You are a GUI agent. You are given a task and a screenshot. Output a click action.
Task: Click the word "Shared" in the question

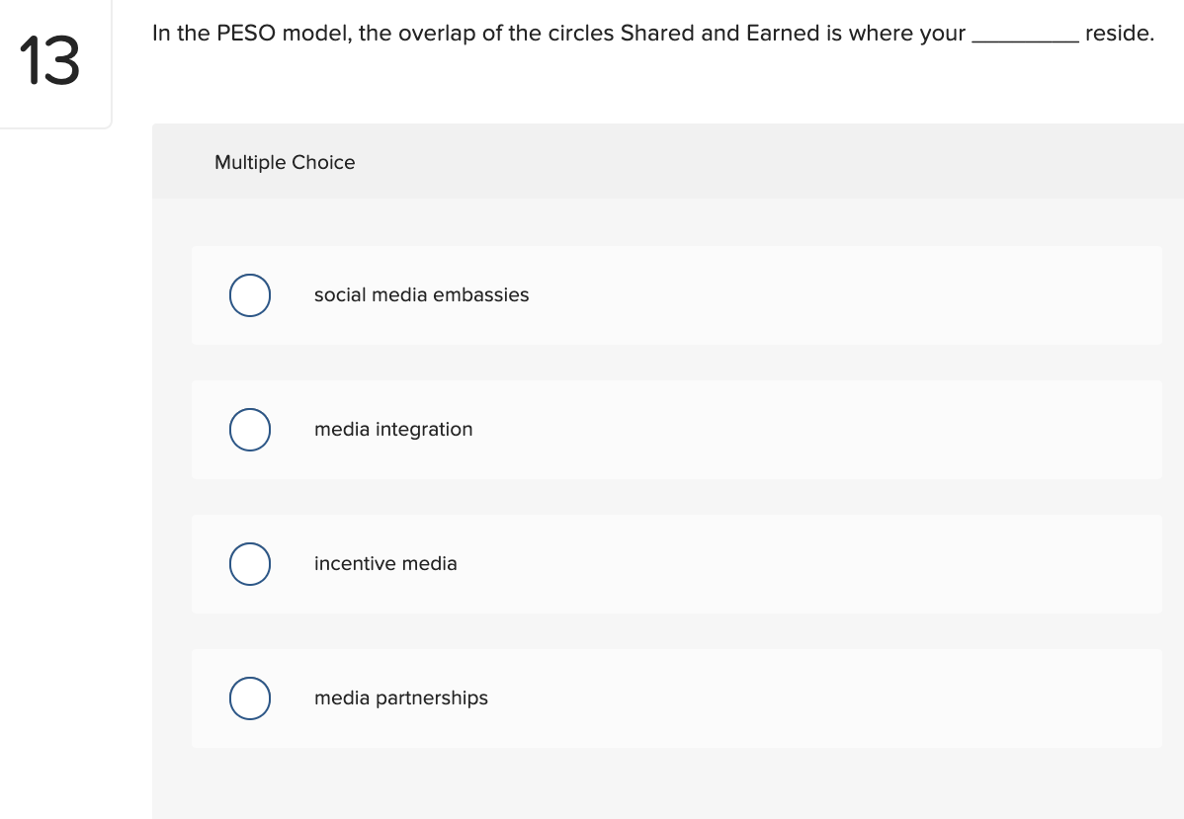[x=656, y=34]
